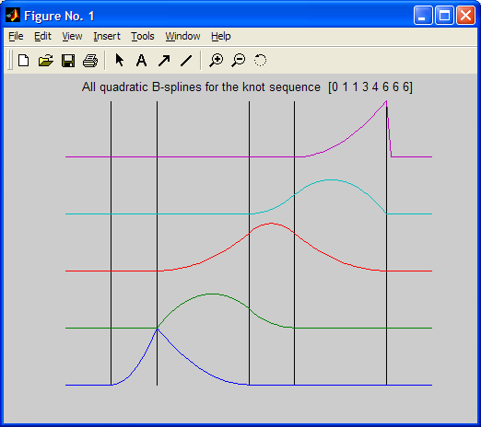The height and width of the screenshot is (427, 481).
Task: Open the Edit menu
Action: [42, 36]
